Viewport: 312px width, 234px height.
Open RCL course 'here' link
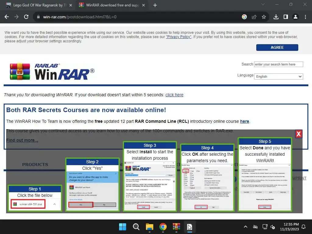point(245,121)
